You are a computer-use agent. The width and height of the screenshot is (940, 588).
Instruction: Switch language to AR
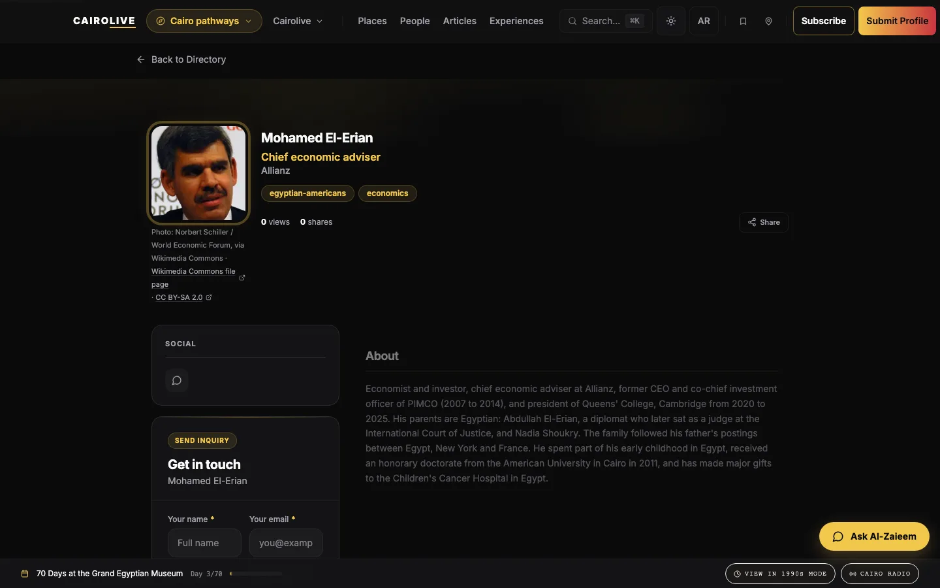pyautogui.click(x=704, y=21)
